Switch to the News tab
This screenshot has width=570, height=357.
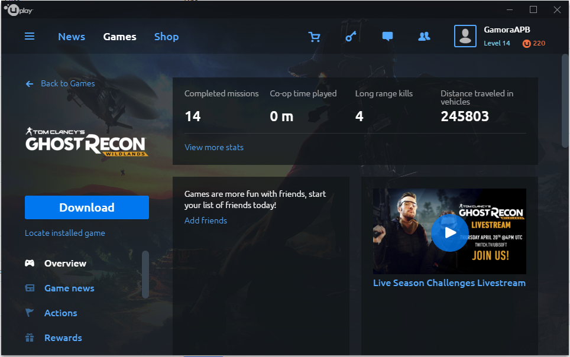[x=72, y=37]
